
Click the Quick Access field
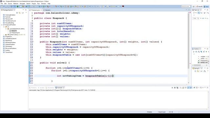pyautogui.click(x=186, y=7)
